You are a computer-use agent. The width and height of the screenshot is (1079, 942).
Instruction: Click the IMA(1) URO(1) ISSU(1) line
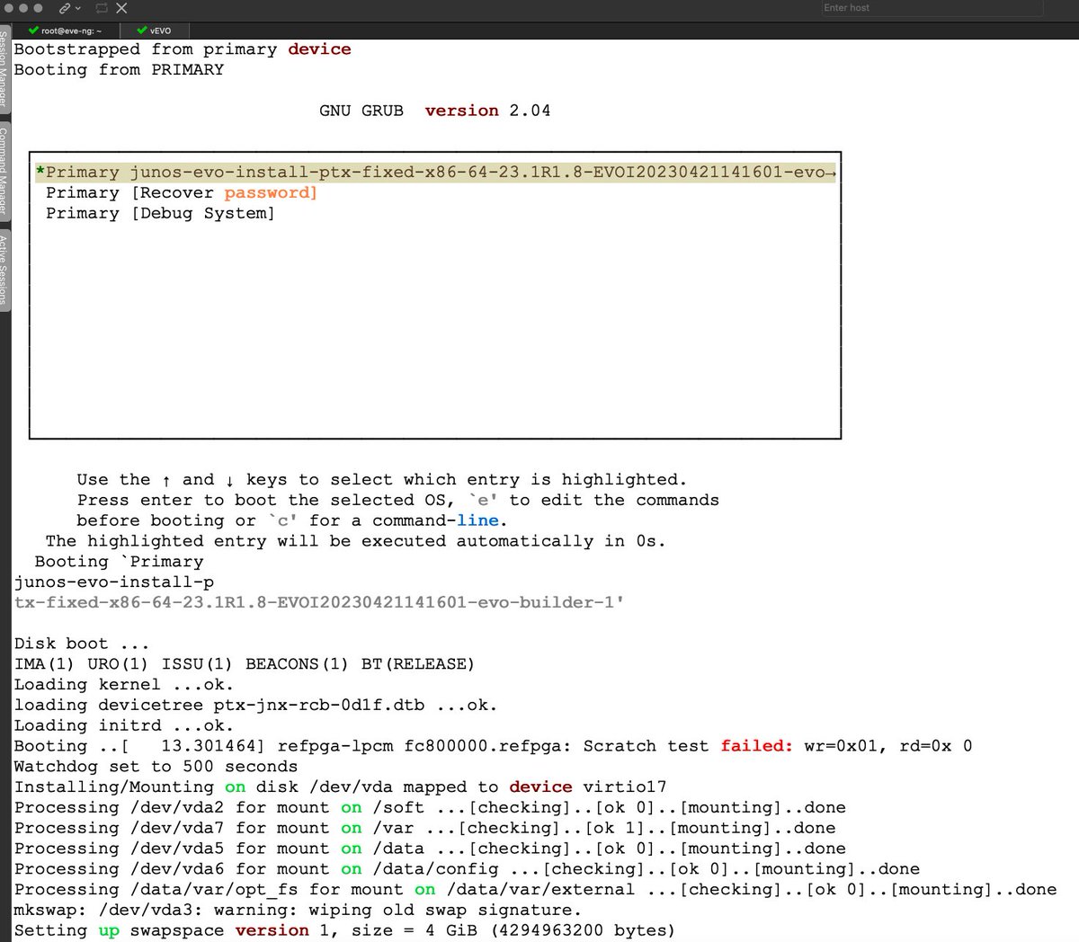pyautogui.click(x=244, y=664)
